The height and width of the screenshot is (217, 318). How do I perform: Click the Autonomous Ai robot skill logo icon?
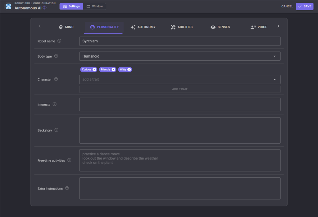[x=8, y=7]
